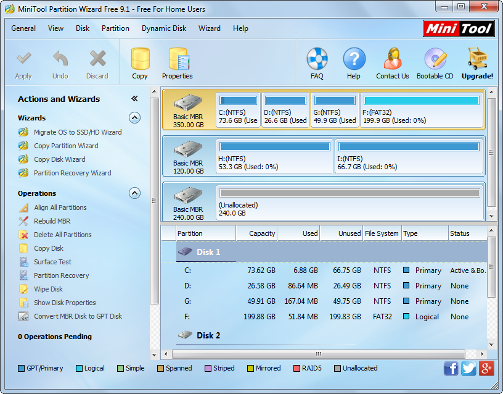Viewport: 503px width, 394px height.
Task: Select the 350.00 GB Basic MBR disk icon
Action: point(187,103)
